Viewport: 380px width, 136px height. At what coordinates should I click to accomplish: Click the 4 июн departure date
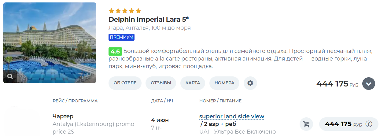click(x=160, y=120)
